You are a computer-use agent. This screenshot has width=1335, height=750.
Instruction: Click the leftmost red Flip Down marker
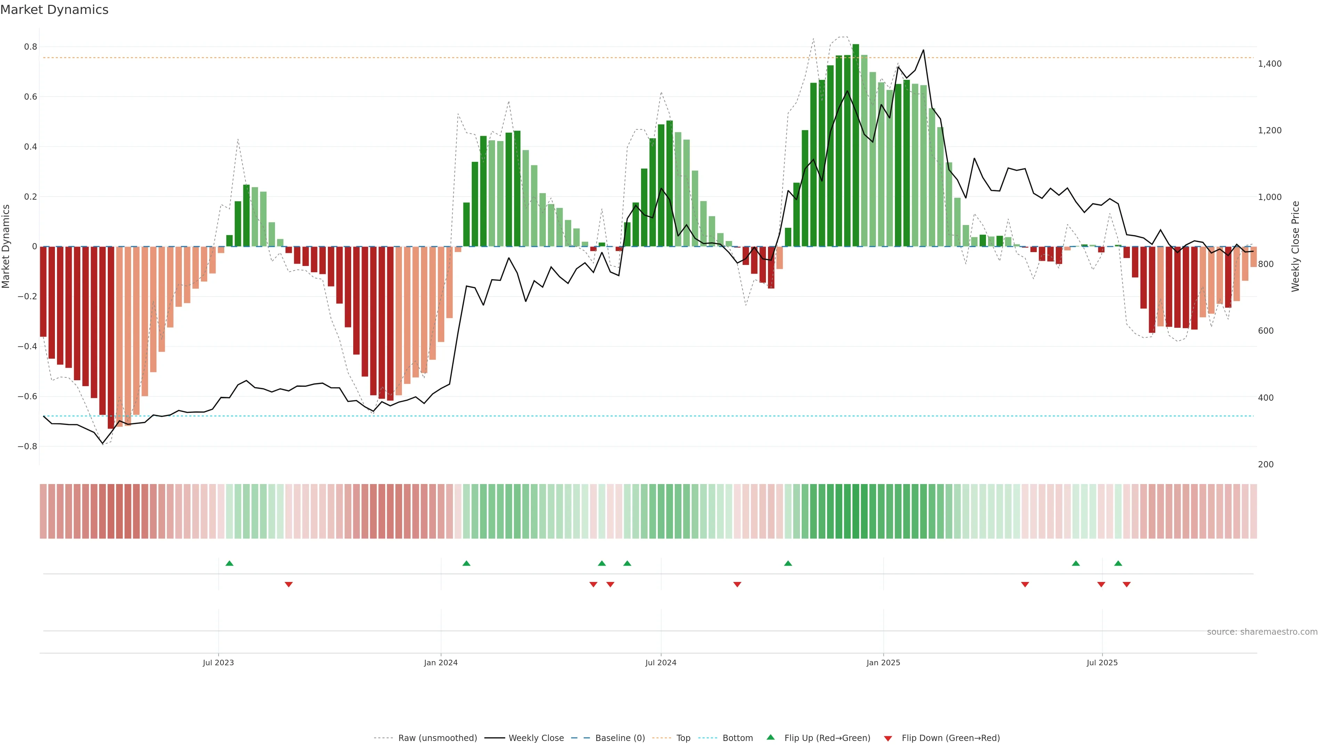point(289,584)
